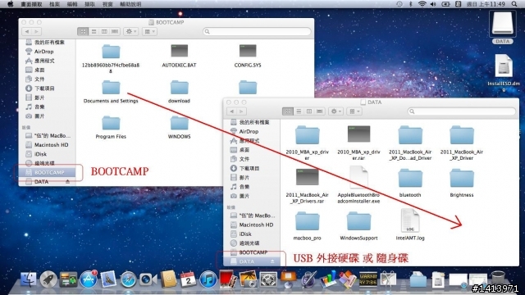Open the arrange dropdown in BOOTCAMP window

149,31
